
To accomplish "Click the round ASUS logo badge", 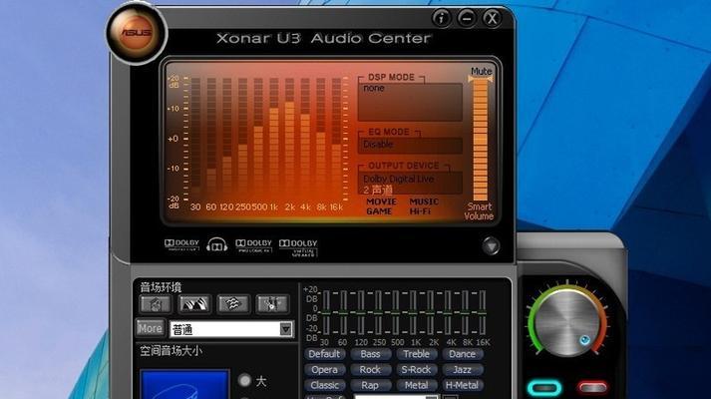I will click(137, 33).
